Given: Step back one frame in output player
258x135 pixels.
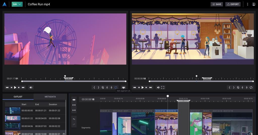Looking at the screenshot, I should tap(139, 87).
